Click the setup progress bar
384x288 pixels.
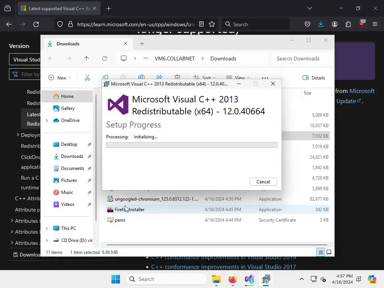point(192,145)
